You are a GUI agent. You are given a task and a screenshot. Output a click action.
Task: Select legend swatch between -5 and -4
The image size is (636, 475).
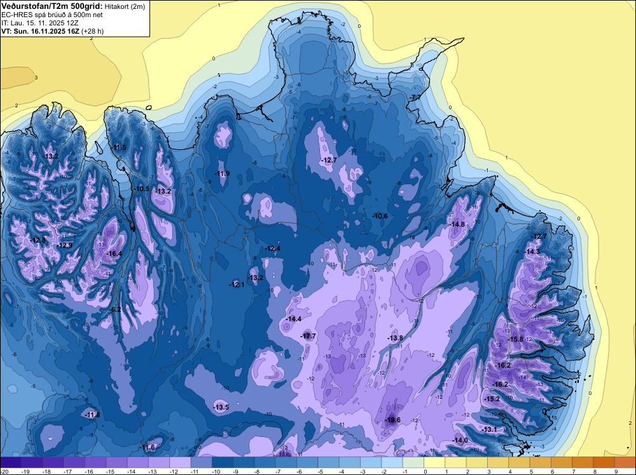[329, 462]
